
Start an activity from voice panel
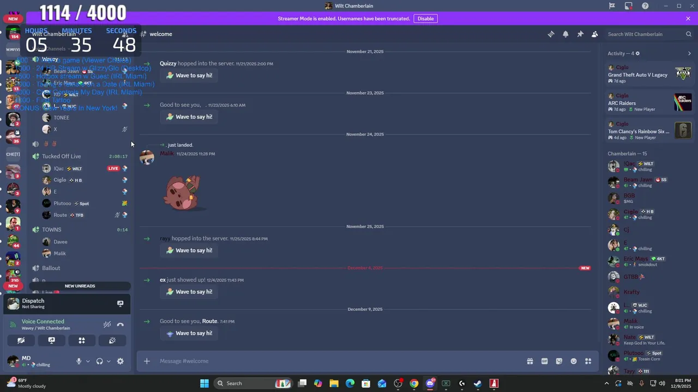pyautogui.click(x=82, y=340)
